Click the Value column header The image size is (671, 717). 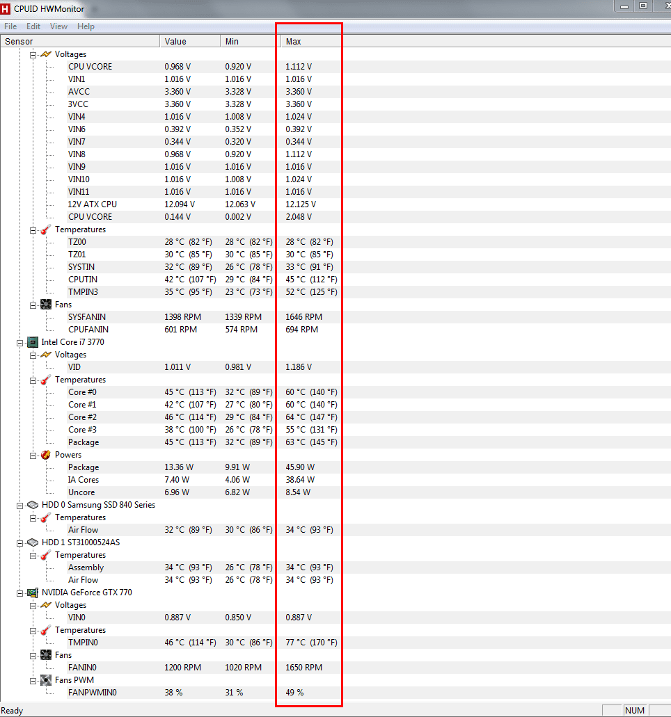pos(190,41)
